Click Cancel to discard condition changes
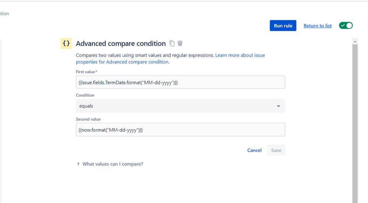Viewport: 368px width, 203px height. pyautogui.click(x=254, y=150)
